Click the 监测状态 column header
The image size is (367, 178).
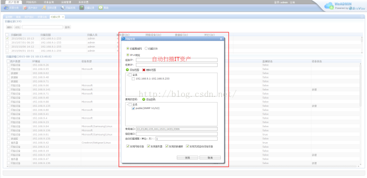[268, 61]
